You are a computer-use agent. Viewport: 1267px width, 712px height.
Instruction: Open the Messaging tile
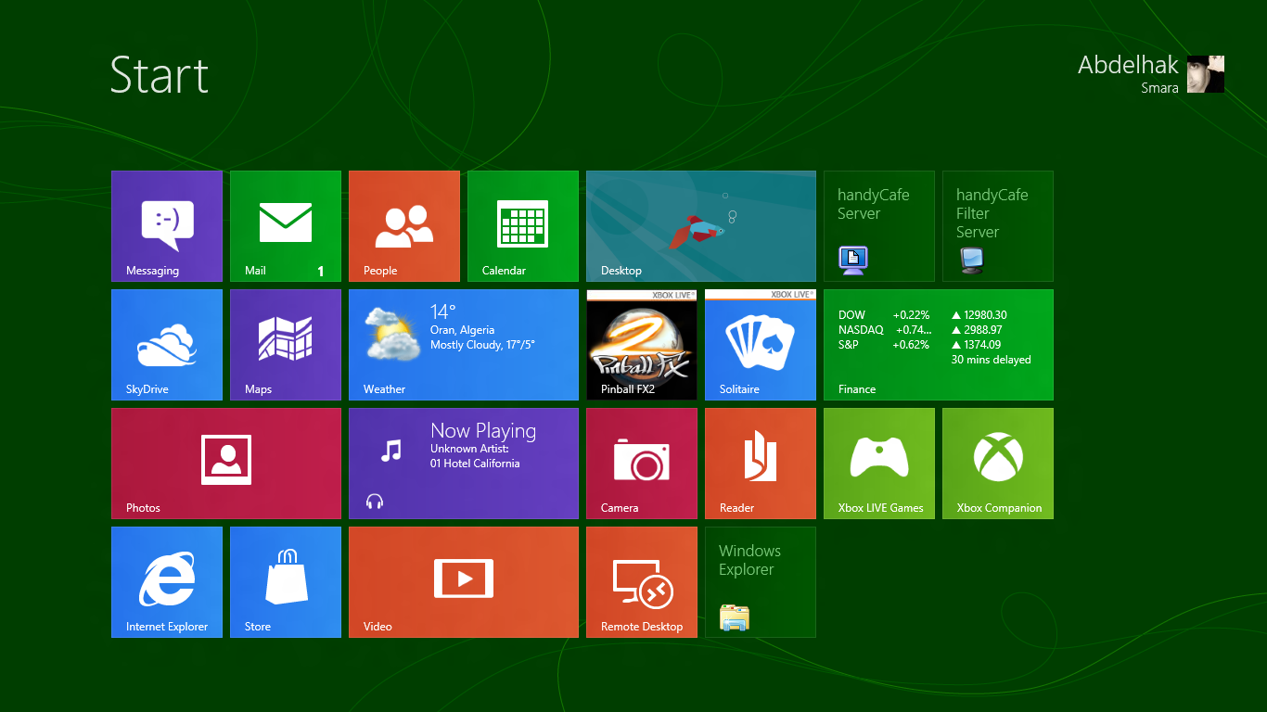(x=167, y=226)
